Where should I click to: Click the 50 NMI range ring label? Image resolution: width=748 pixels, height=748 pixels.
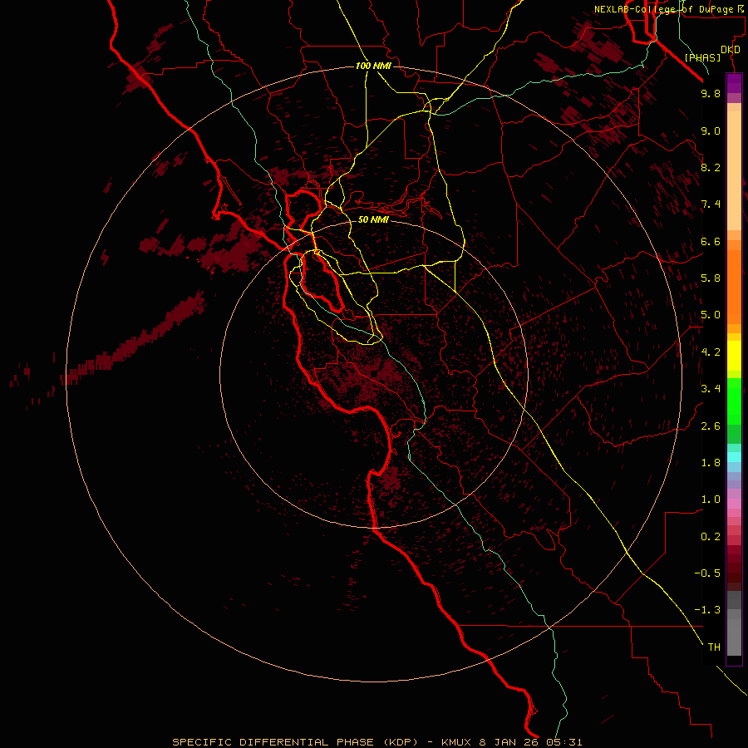pos(373,219)
